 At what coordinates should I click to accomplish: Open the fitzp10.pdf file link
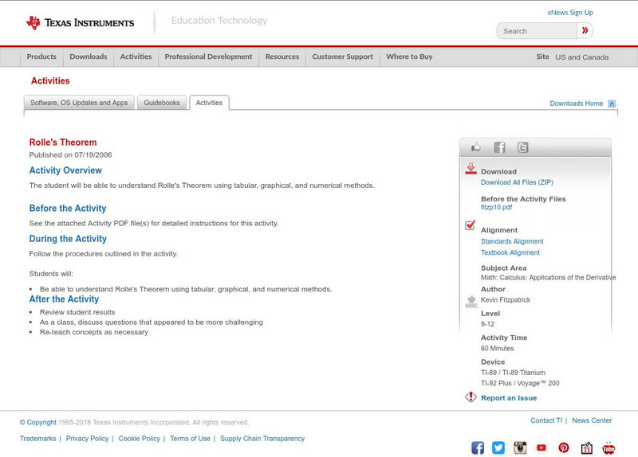click(496, 207)
